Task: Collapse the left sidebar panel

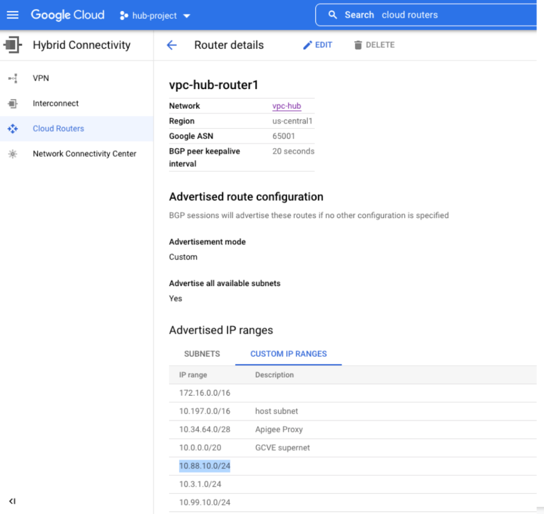Action: pyautogui.click(x=12, y=501)
